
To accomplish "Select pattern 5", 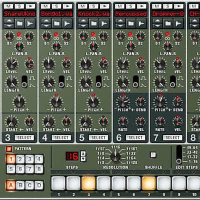I will point(11,169).
